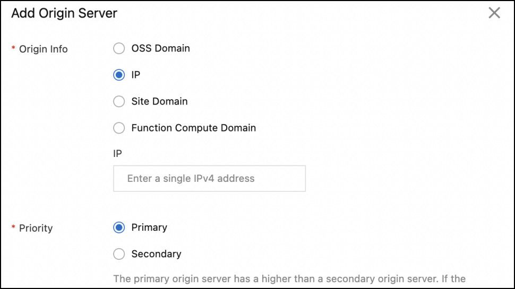
Task: Click the red asterisk beside Priority
Action: 13,228
